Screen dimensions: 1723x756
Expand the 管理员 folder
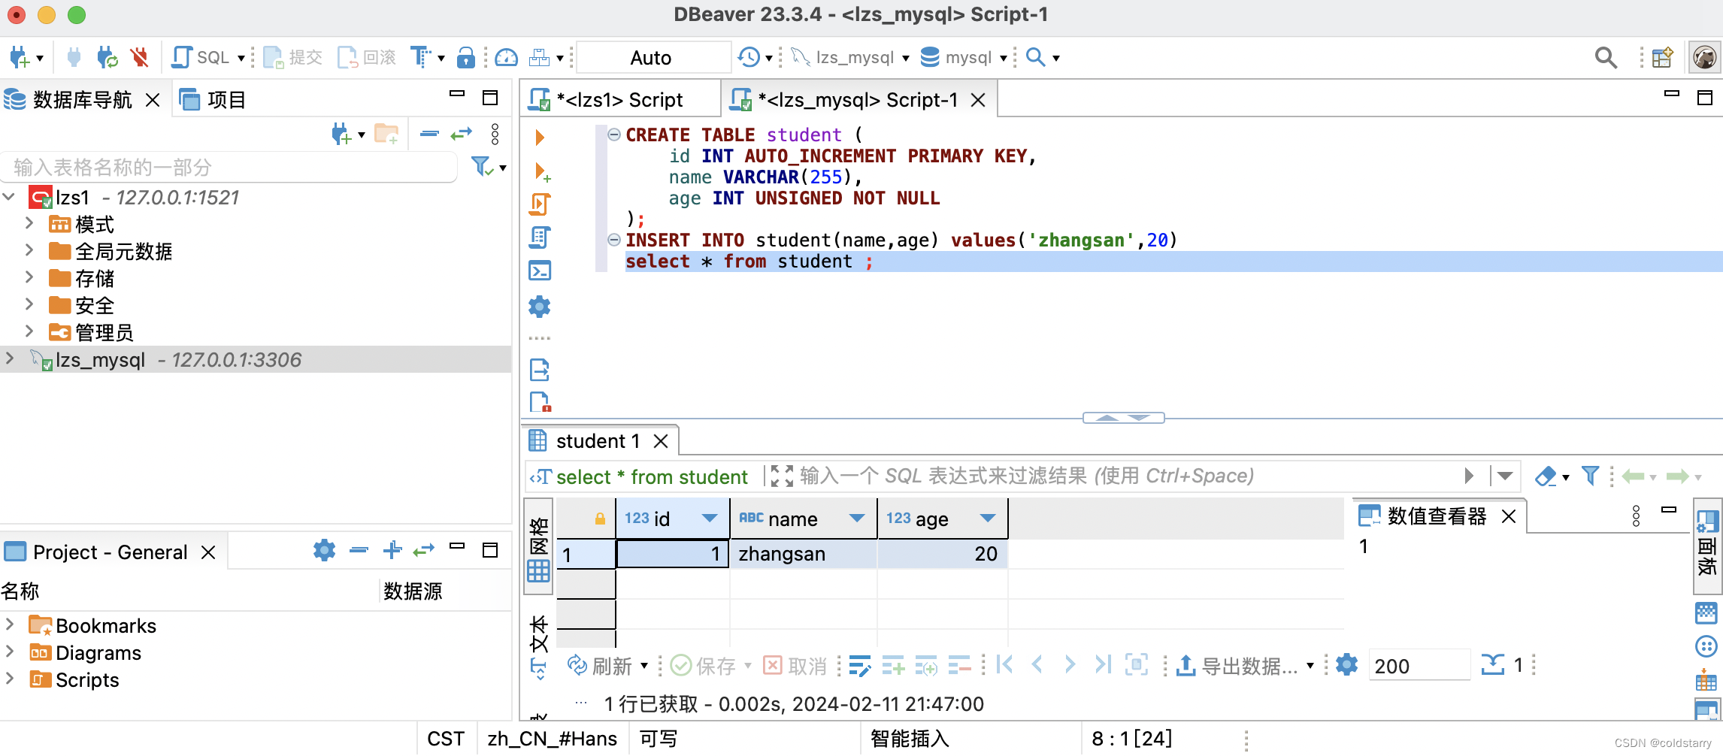pyautogui.click(x=29, y=332)
